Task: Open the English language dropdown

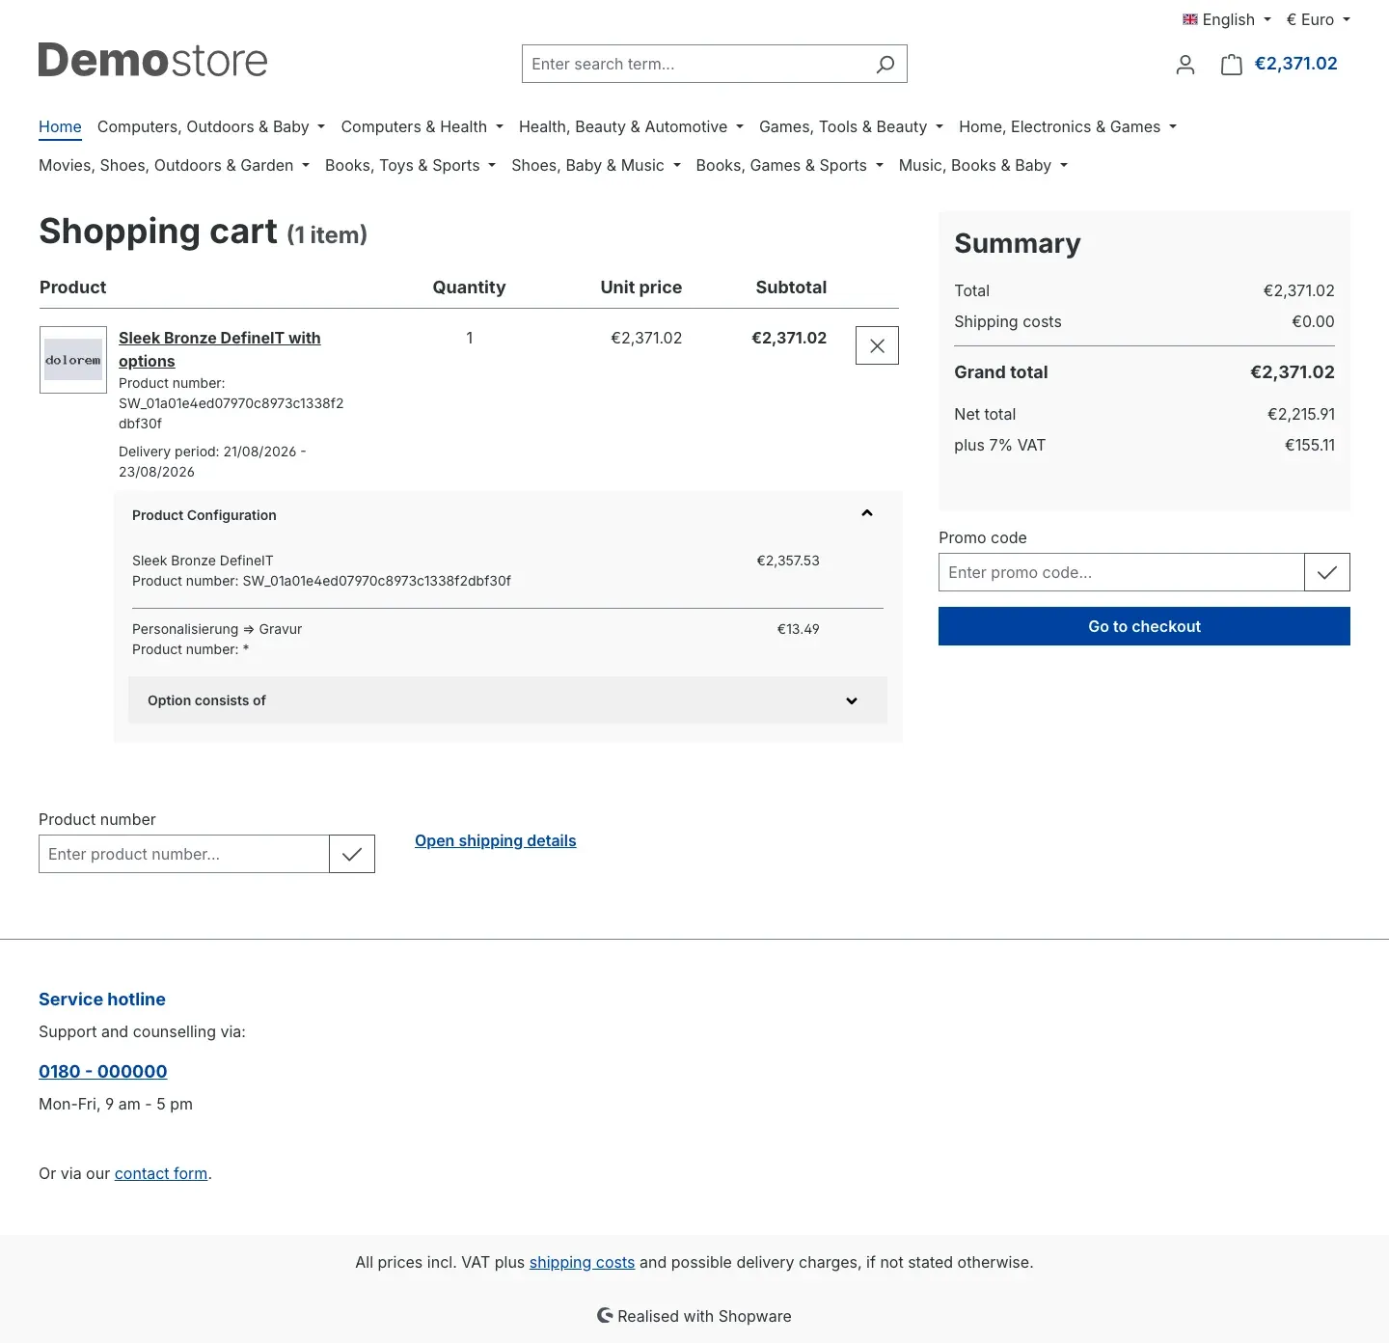Action: [1227, 19]
